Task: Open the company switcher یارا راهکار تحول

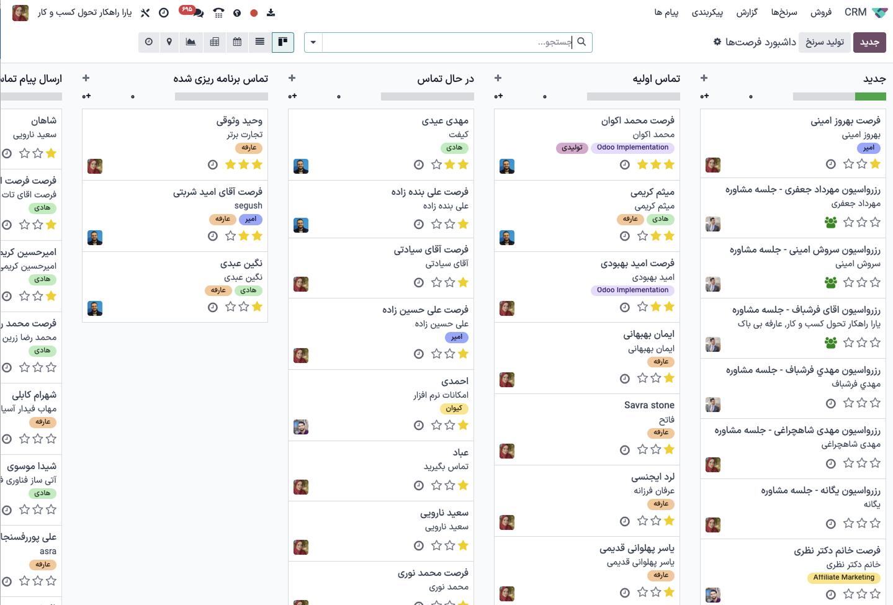Action: click(84, 12)
